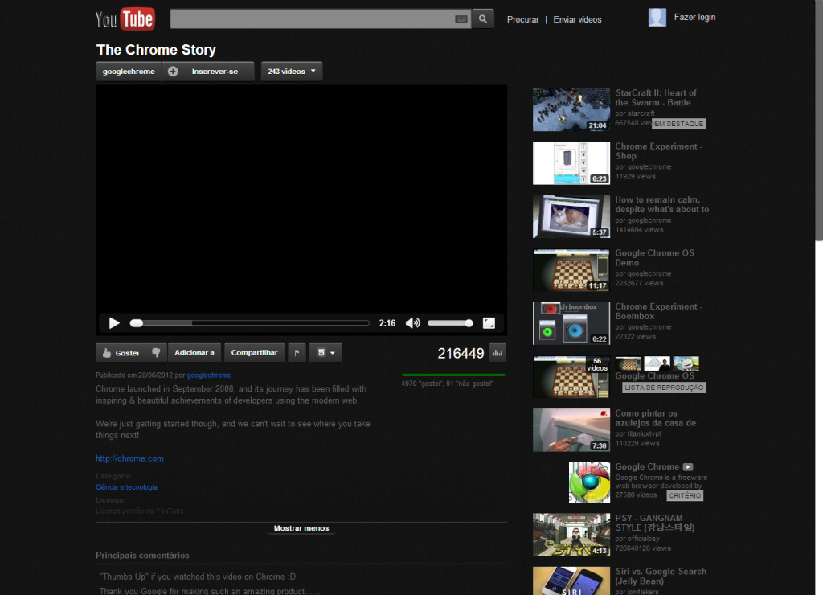Show video statistics chart icon
This screenshot has width=823, height=595.
point(497,352)
